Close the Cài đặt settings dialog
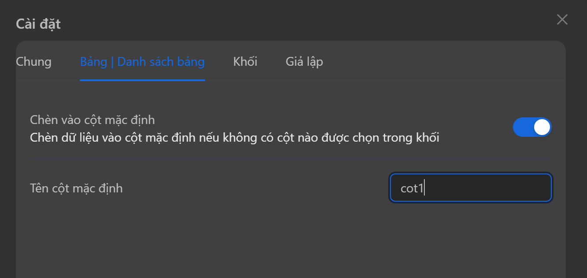587x278 pixels. pyautogui.click(x=562, y=20)
